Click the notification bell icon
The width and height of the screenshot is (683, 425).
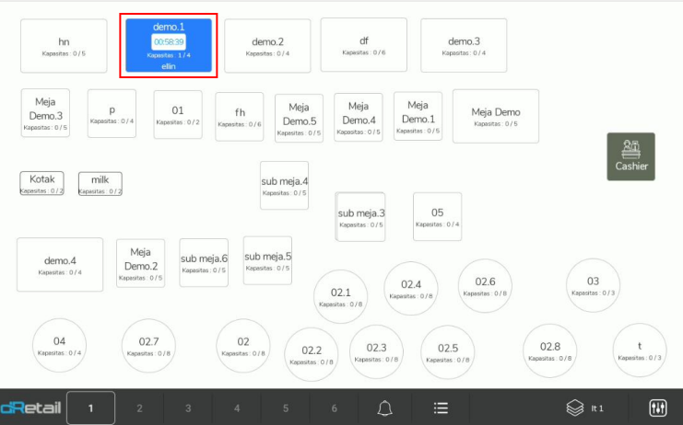pos(384,408)
